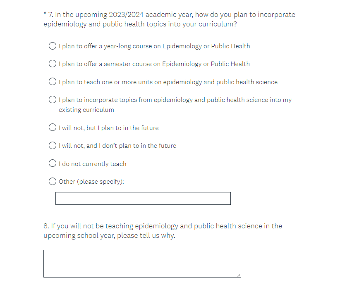Select radio for teaching one or more units
The image size is (340, 287).
pos(53,82)
